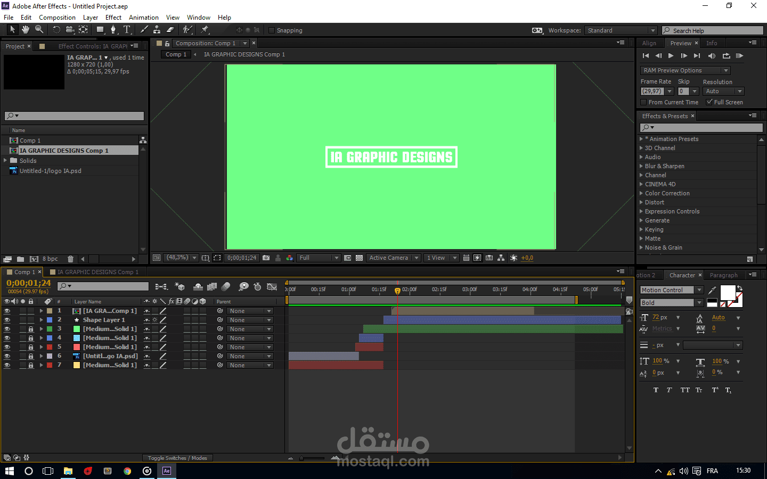This screenshot has height=479, width=767.
Task: Click the trash delete icon in Project panel
Action: coord(70,259)
